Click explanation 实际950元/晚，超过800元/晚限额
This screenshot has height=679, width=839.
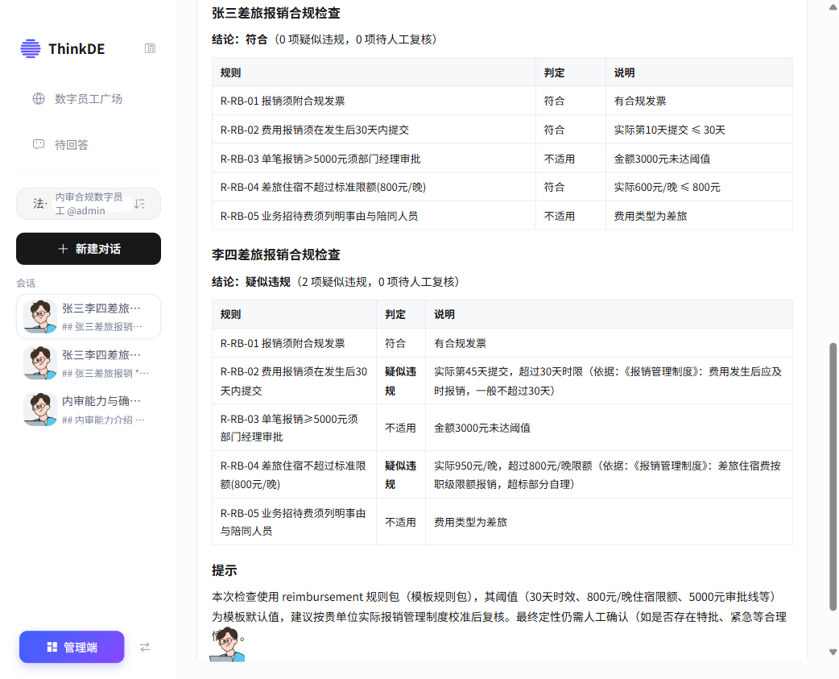point(513,466)
